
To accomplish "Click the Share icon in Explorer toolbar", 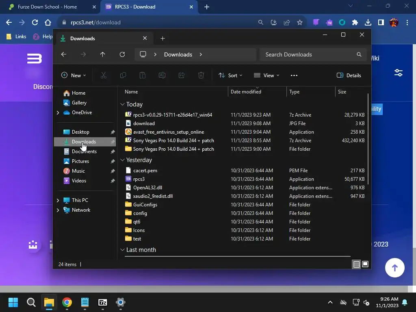I will tap(182, 75).
